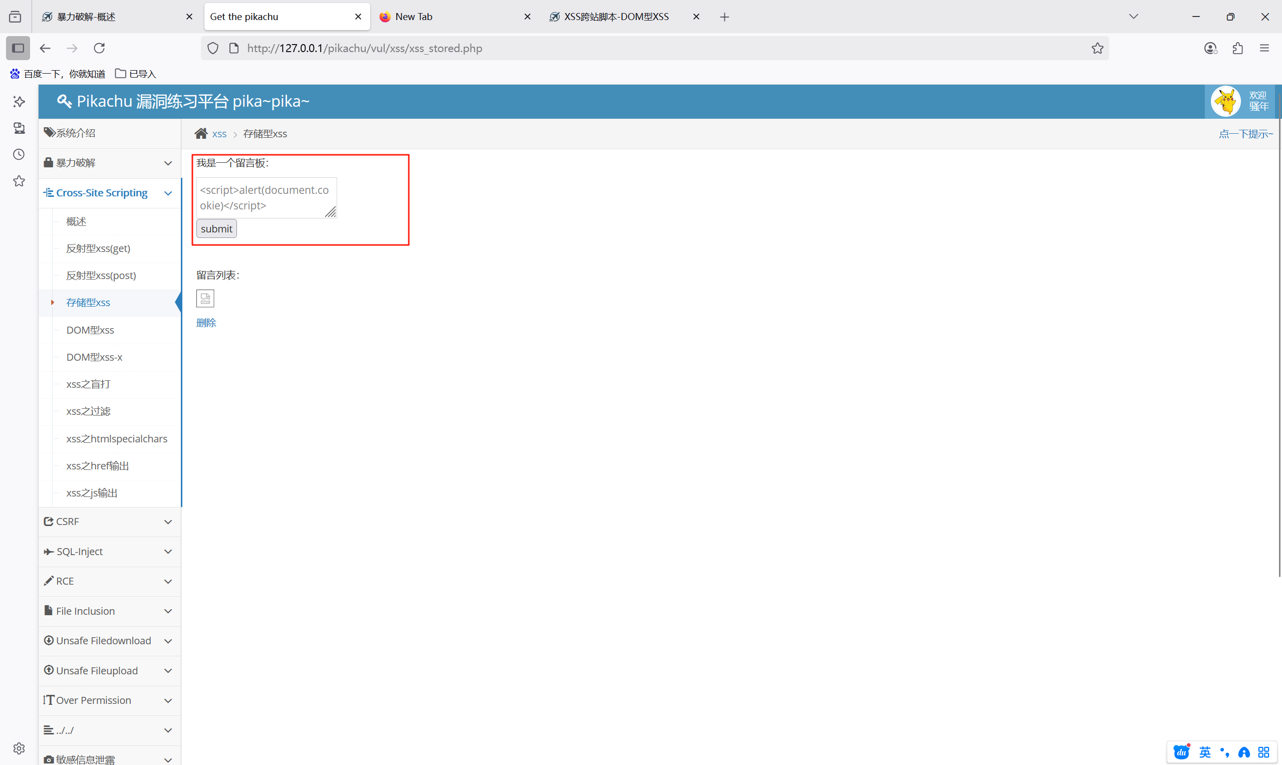Expand the ../../ directory traversal menu
Screen dimensions: 1282x765
pyautogui.click(x=110, y=730)
